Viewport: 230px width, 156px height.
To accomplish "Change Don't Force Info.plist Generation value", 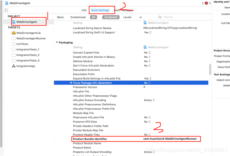I will coord(147,66).
